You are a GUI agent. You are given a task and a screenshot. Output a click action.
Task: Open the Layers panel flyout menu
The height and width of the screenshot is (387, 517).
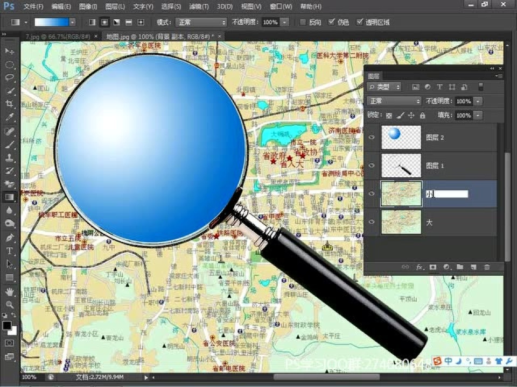tap(498, 76)
